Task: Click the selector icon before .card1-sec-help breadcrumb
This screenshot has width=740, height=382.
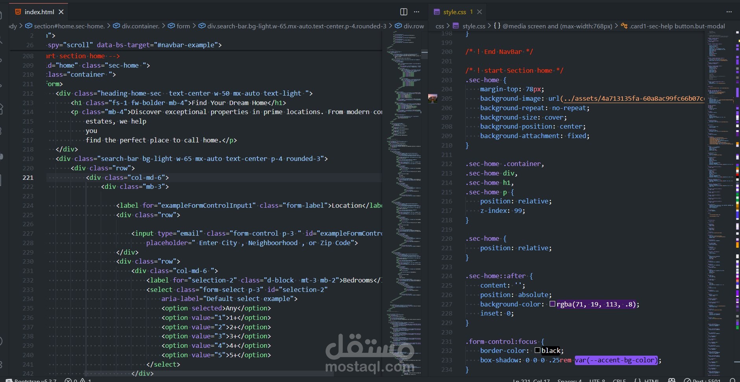Action: (624, 26)
